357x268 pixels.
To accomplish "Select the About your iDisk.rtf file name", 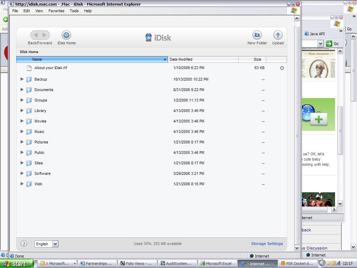I will (x=51, y=68).
